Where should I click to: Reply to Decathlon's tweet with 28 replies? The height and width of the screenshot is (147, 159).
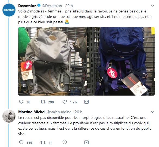21,102
